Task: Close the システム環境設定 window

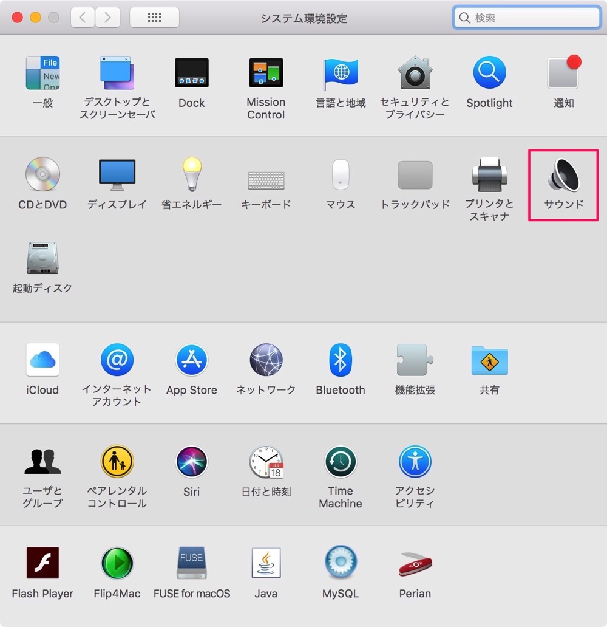Action: click(17, 18)
